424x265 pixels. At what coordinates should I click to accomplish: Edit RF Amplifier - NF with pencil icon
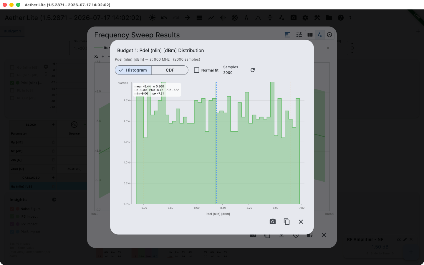(405, 239)
